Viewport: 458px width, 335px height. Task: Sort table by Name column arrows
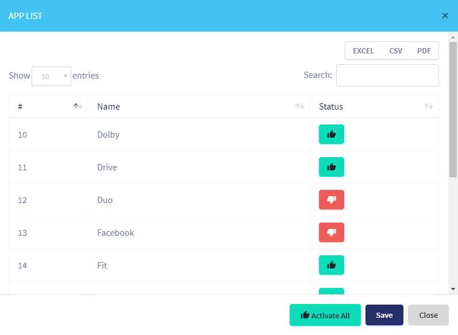pyautogui.click(x=299, y=106)
